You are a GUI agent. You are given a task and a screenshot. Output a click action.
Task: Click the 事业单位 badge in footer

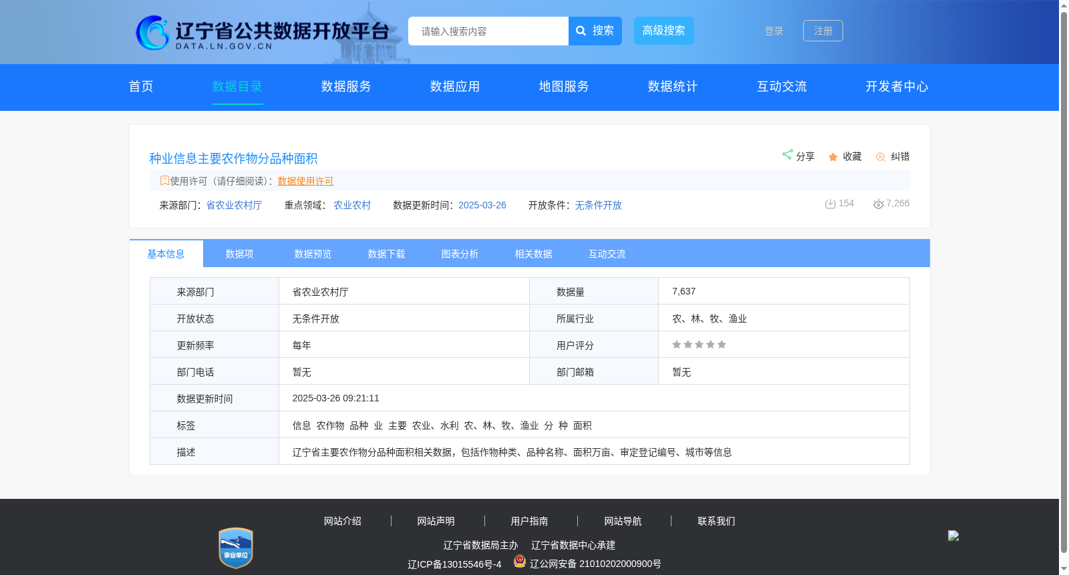pyautogui.click(x=236, y=548)
